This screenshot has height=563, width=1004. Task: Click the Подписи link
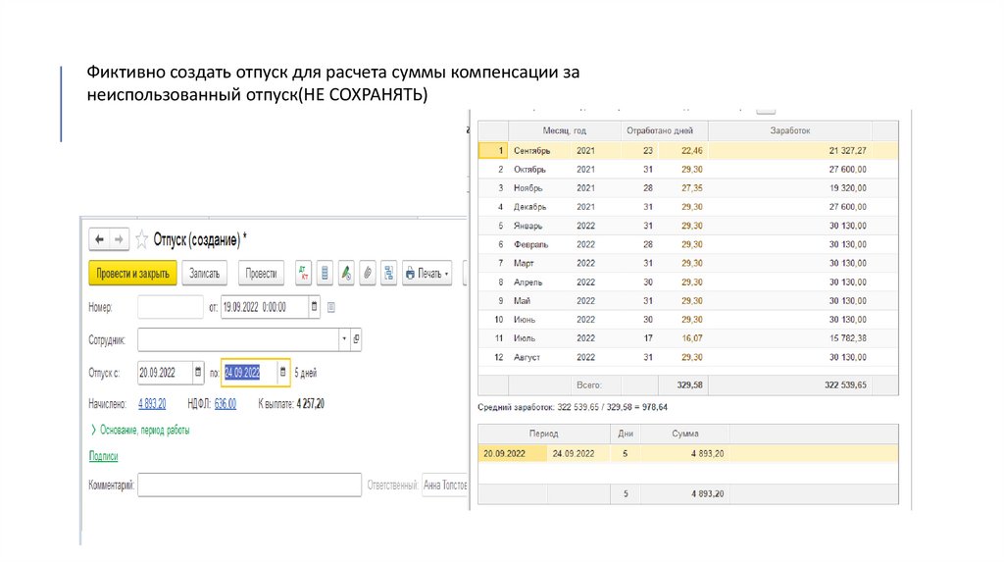pos(103,456)
